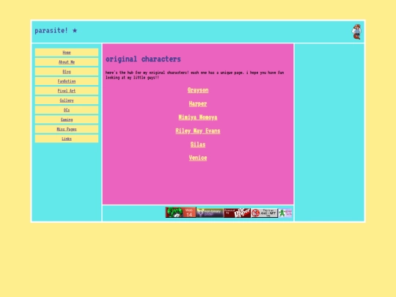Select Fanfiction in the sidebar menu

67,81
